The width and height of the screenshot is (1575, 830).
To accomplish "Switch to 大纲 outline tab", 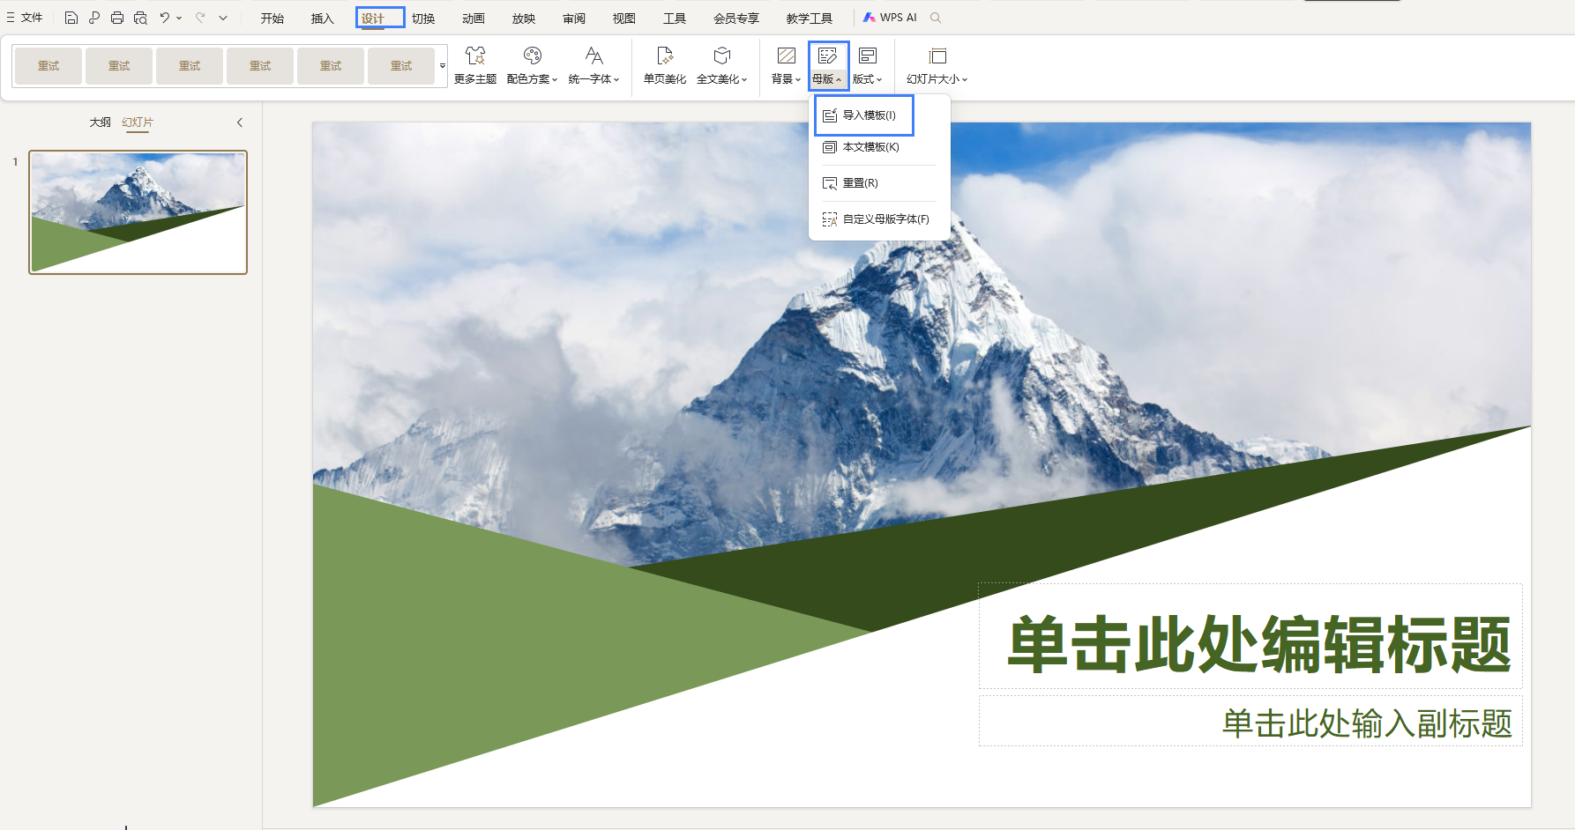I will click(100, 122).
